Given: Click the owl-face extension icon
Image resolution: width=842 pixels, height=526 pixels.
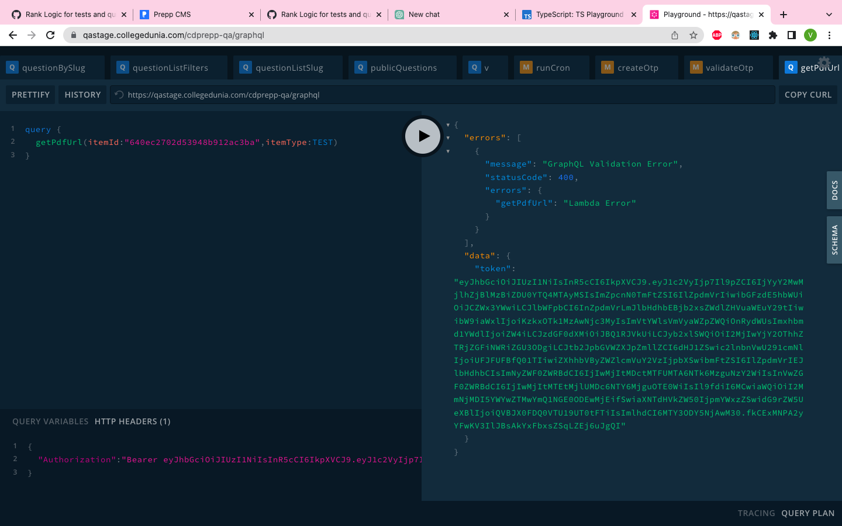Looking at the screenshot, I should point(736,35).
